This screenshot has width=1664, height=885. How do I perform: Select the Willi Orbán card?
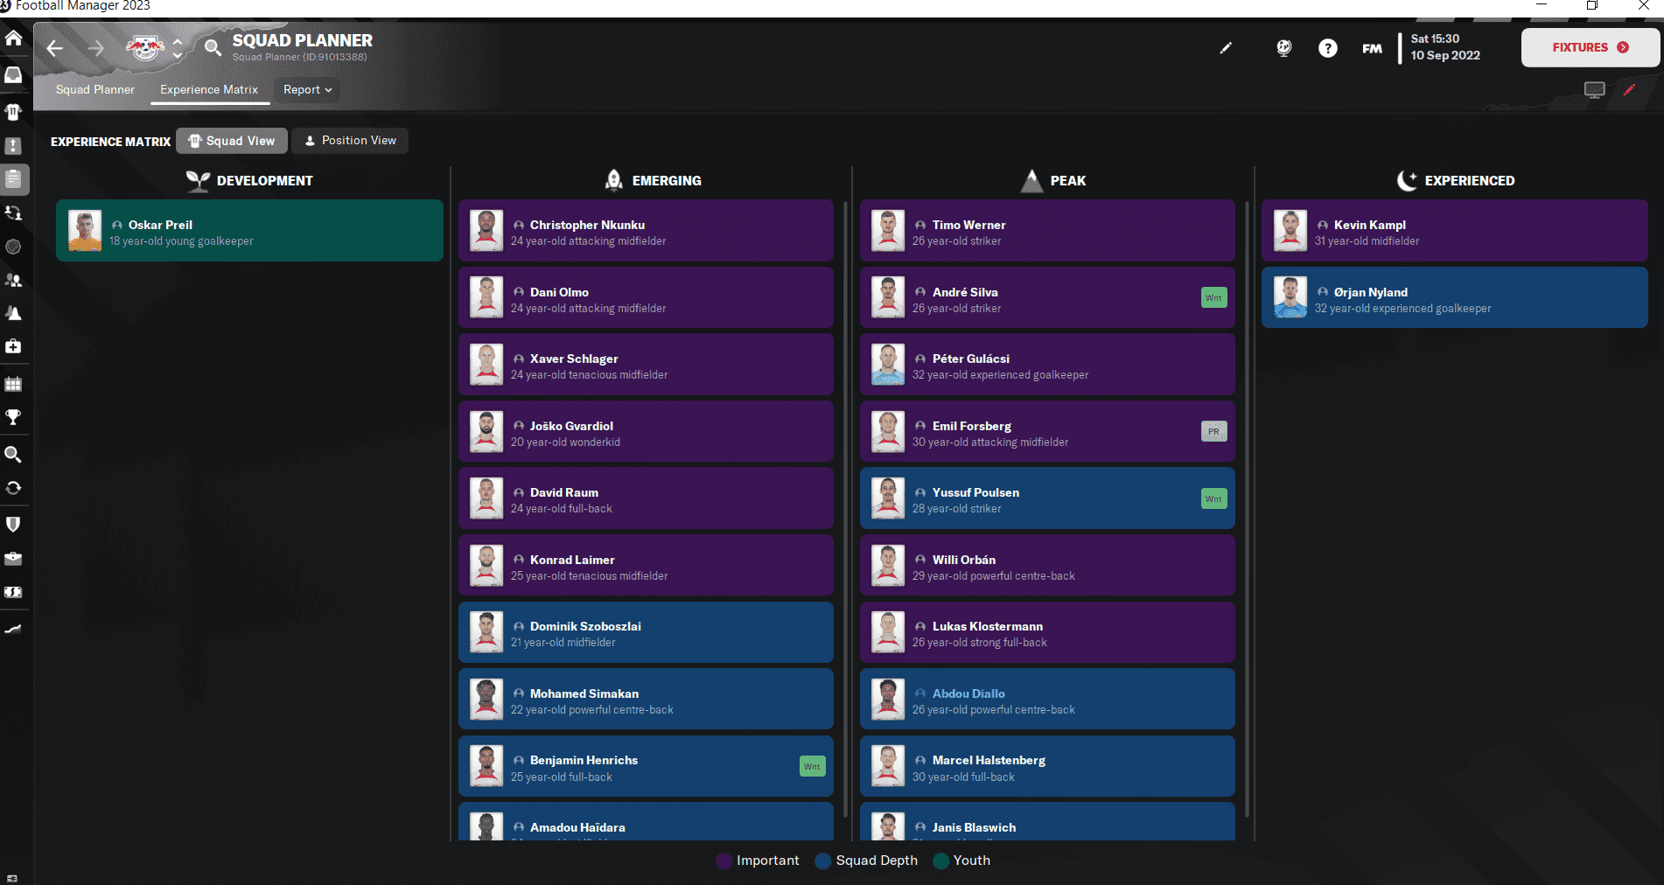click(x=1047, y=565)
